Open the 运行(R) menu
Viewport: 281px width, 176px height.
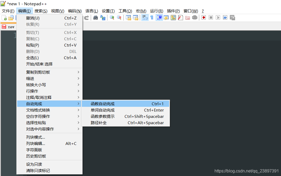click(x=157, y=11)
